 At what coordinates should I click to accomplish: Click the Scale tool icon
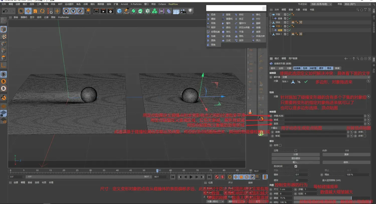pos(35,11)
